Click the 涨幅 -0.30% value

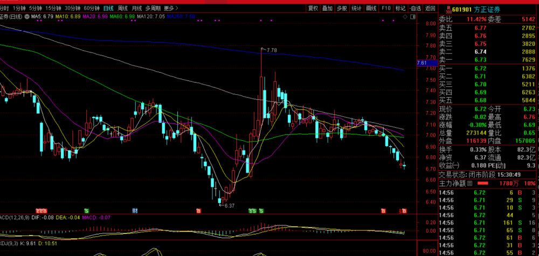coord(476,124)
